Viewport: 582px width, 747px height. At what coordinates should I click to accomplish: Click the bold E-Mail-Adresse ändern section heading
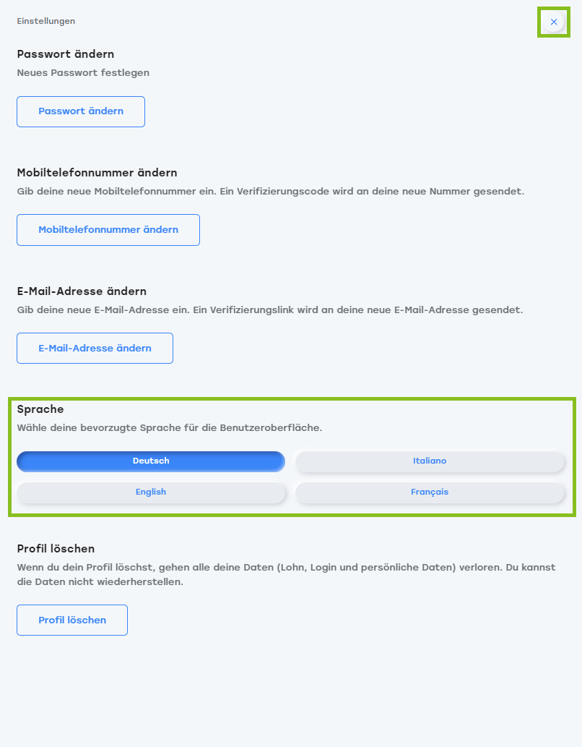click(x=82, y=291)
